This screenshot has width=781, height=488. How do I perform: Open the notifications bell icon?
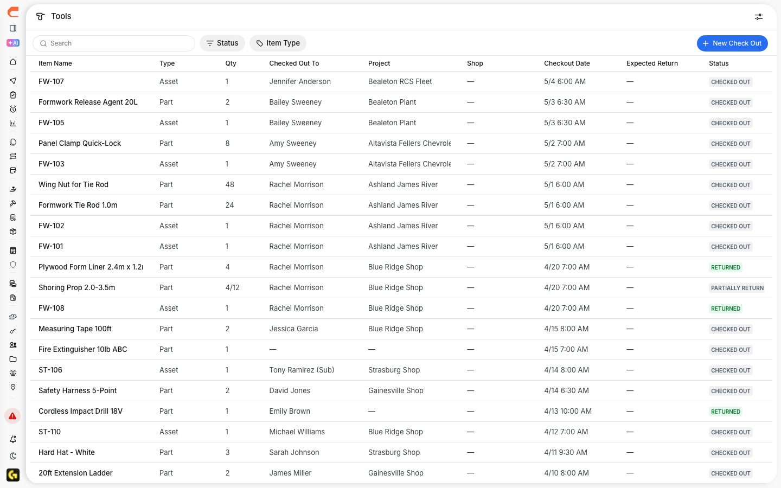pos(13,439)
